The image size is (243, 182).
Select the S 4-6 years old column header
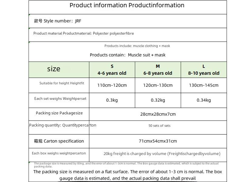pyautogui.click(x=112, y=70)
